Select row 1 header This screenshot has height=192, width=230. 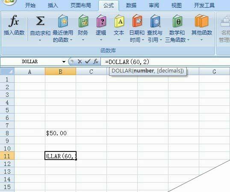point(7,79)
